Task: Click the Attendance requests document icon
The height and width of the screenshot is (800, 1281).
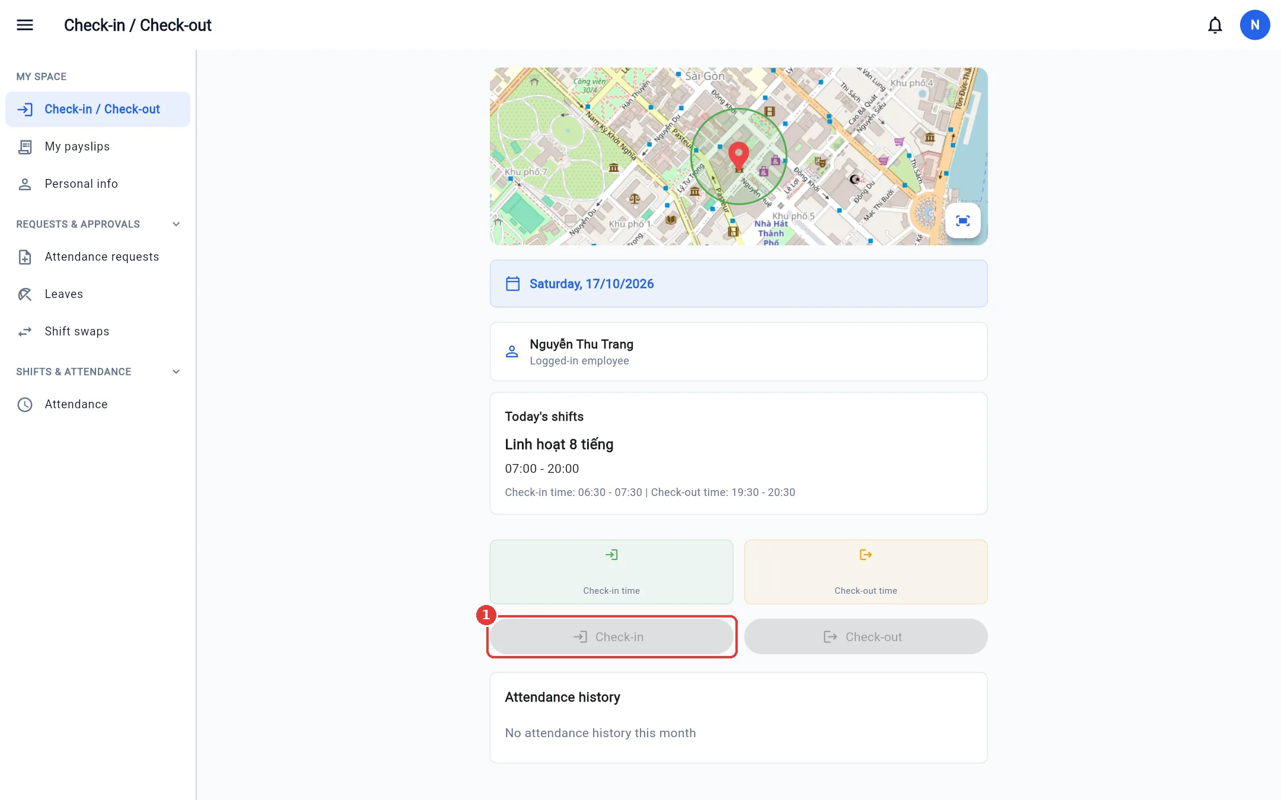Action: pos(25,257)
